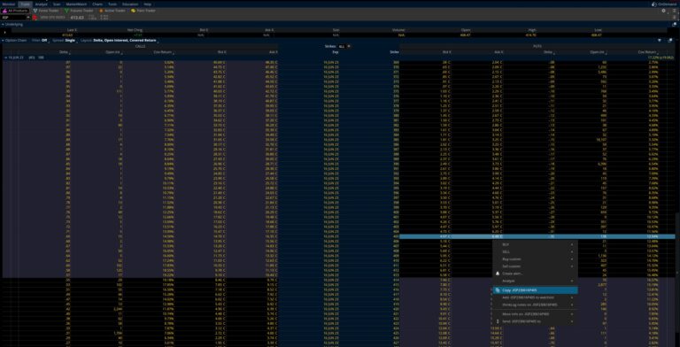Expand the underlying quote row arrow
Image resolution: width=680 pixels, height=347 pixels.
click(4, 32)
